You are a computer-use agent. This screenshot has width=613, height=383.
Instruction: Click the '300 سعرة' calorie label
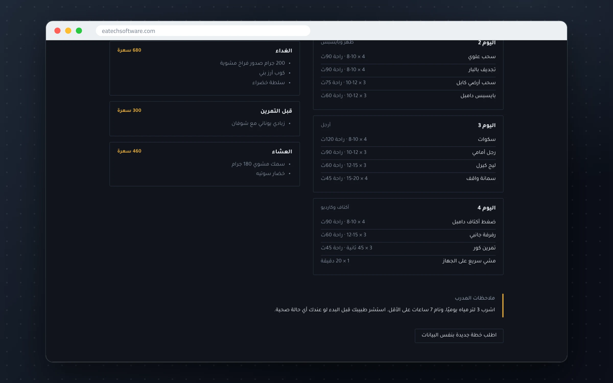click(x=129, y=110)
